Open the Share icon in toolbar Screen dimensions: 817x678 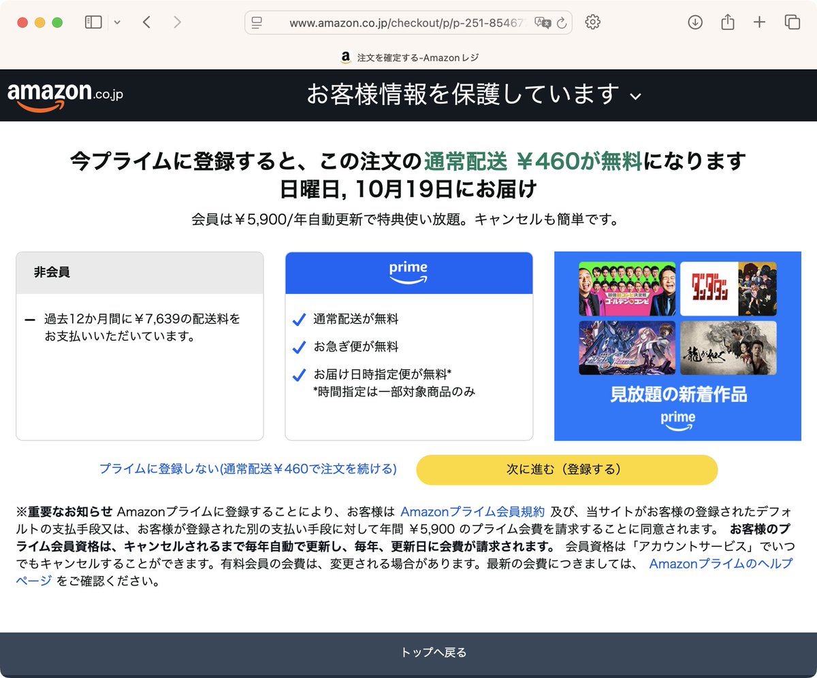tap(727, 22)
